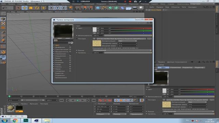Screen dimensions: 219x123
Task: Open the green NURBS generator icon
Action: (x=110, y=8)
